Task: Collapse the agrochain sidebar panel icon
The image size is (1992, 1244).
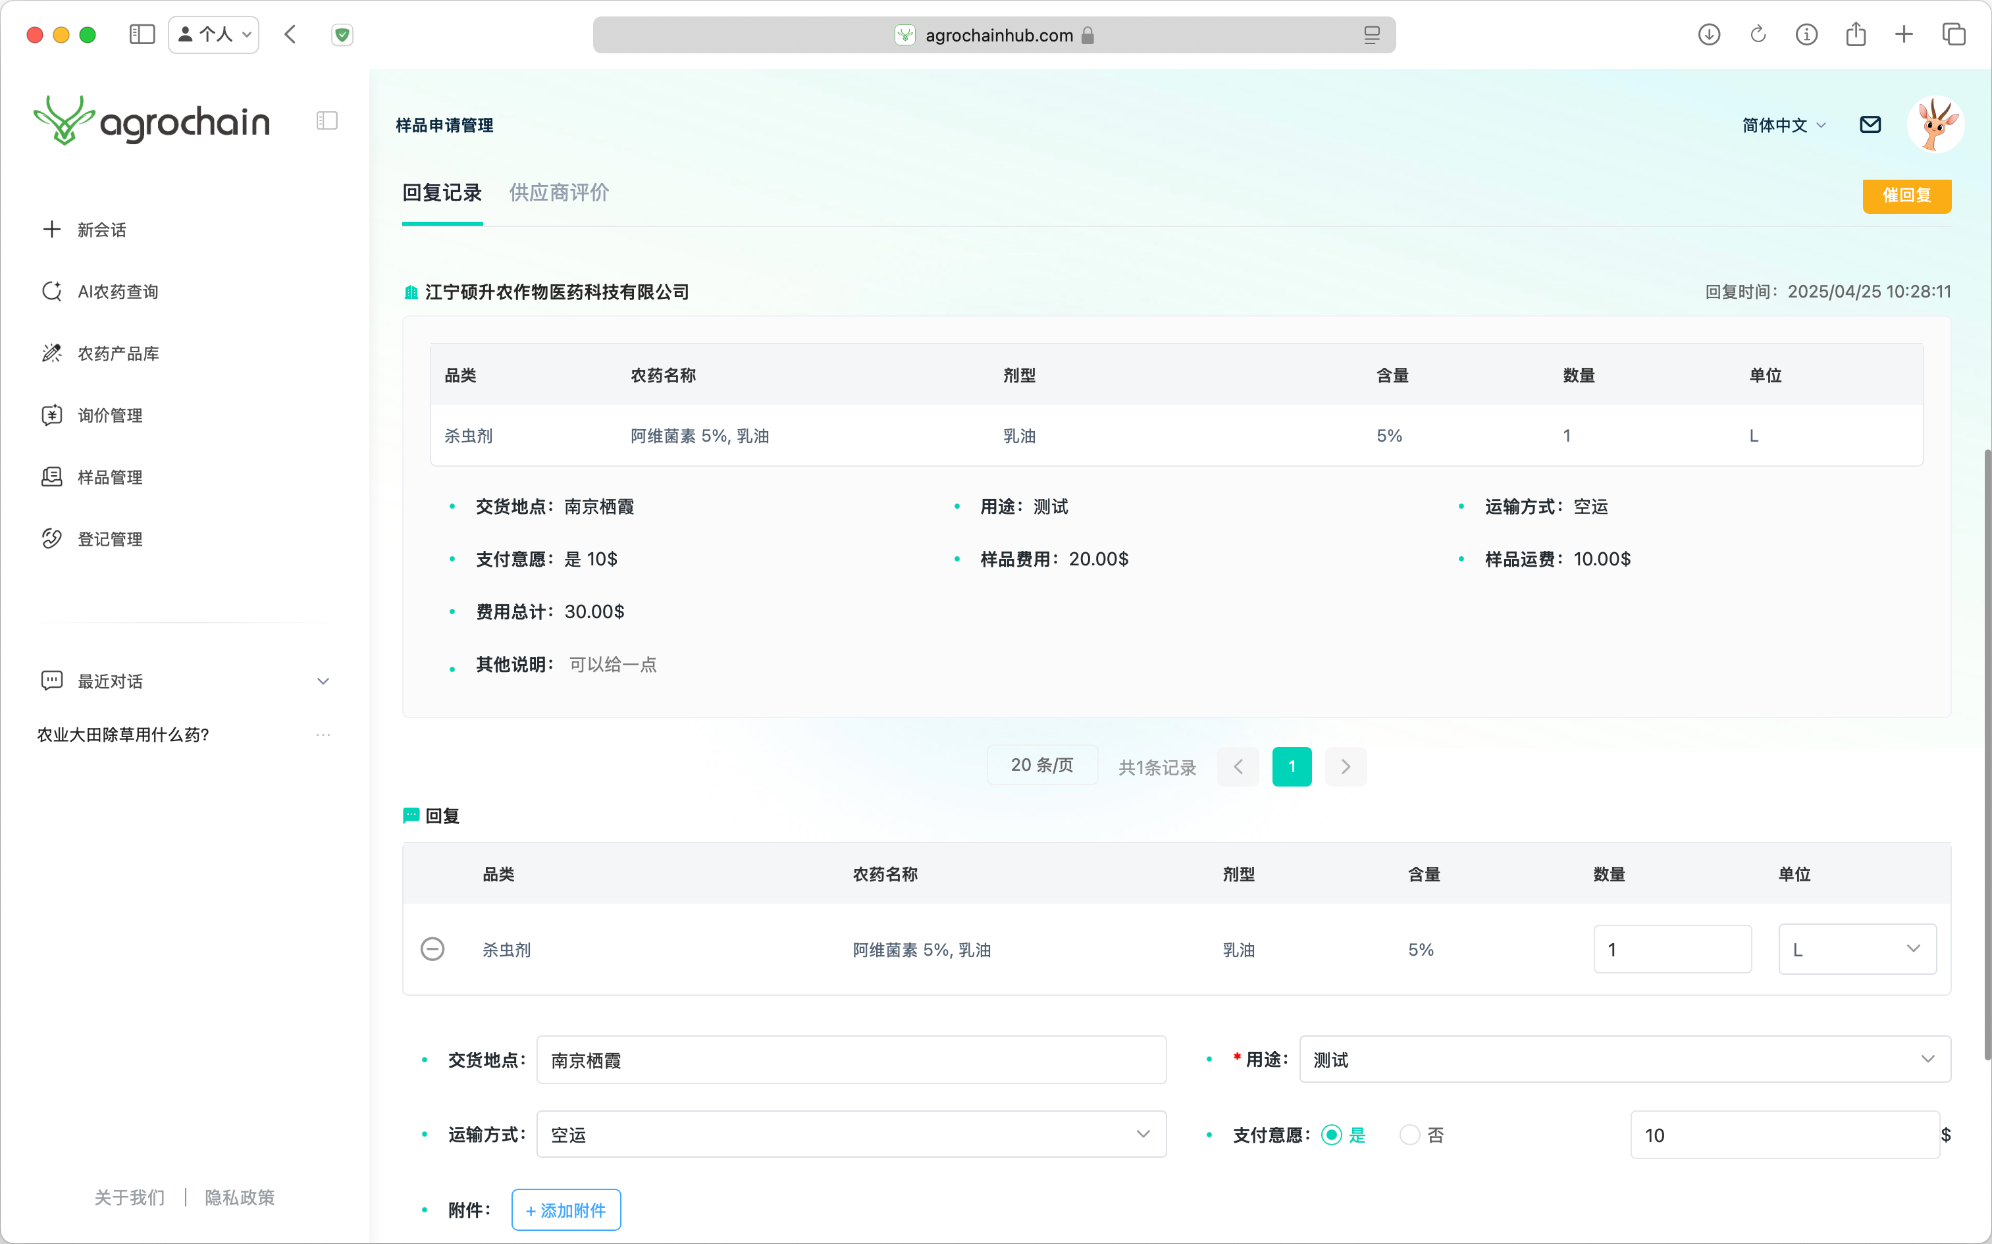Action: [327, 121]
